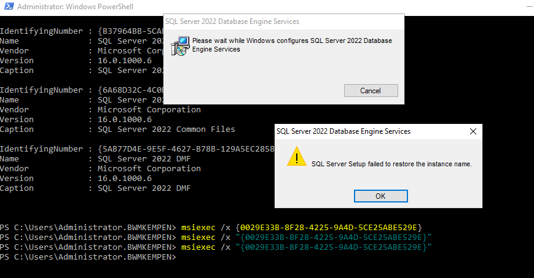Click the installer package icon
The height and width of the screenshot is (278, 534).
[180, 46]
